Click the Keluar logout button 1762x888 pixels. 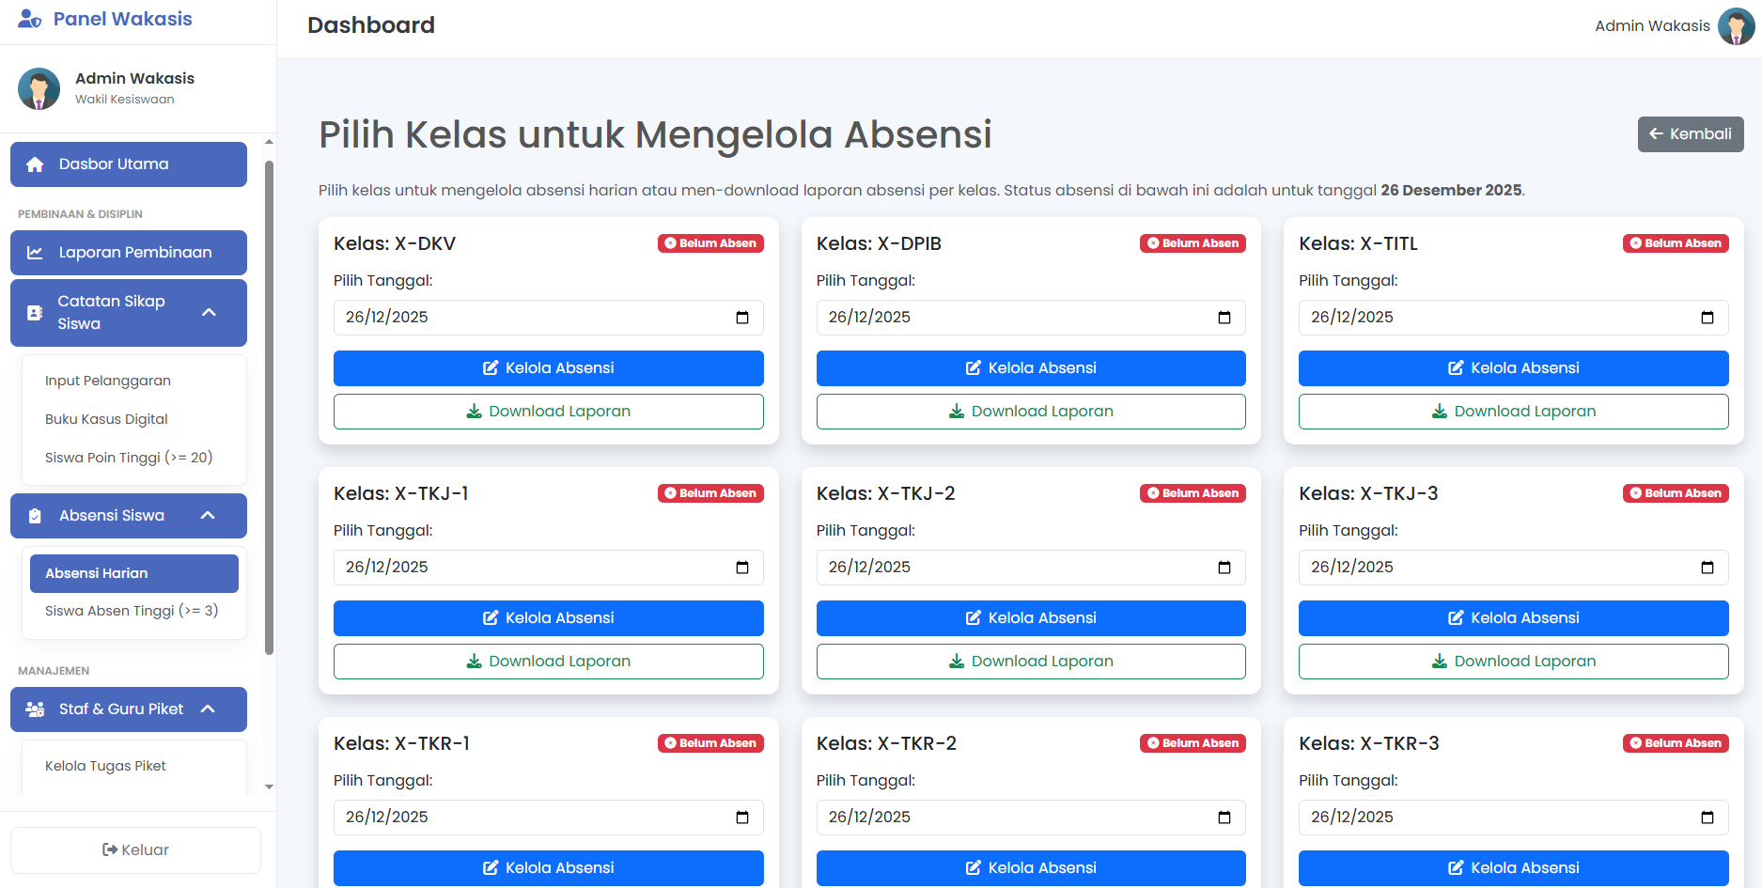135,850
